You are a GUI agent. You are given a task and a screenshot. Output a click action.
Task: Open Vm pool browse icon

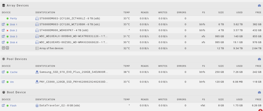click(3, 82)
